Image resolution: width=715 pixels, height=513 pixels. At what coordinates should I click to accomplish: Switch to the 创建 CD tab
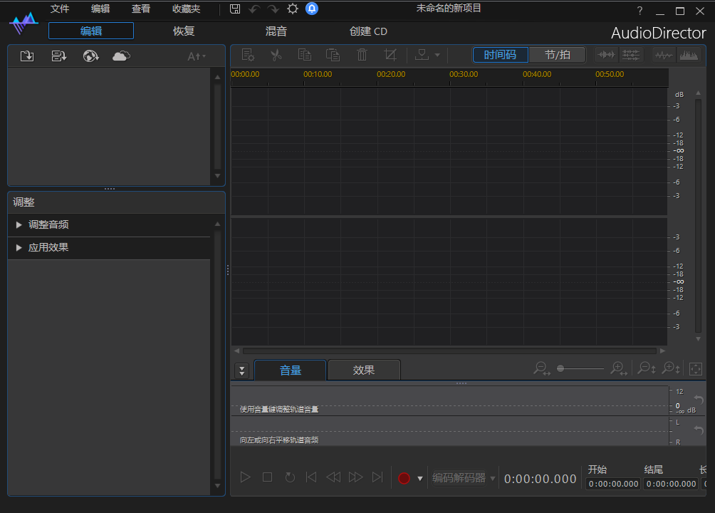pos(368,31)
